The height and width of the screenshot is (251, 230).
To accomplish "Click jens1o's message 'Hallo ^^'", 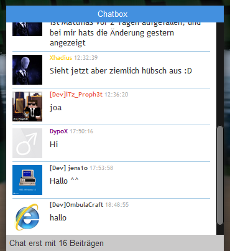I will (x=64, y=181).
